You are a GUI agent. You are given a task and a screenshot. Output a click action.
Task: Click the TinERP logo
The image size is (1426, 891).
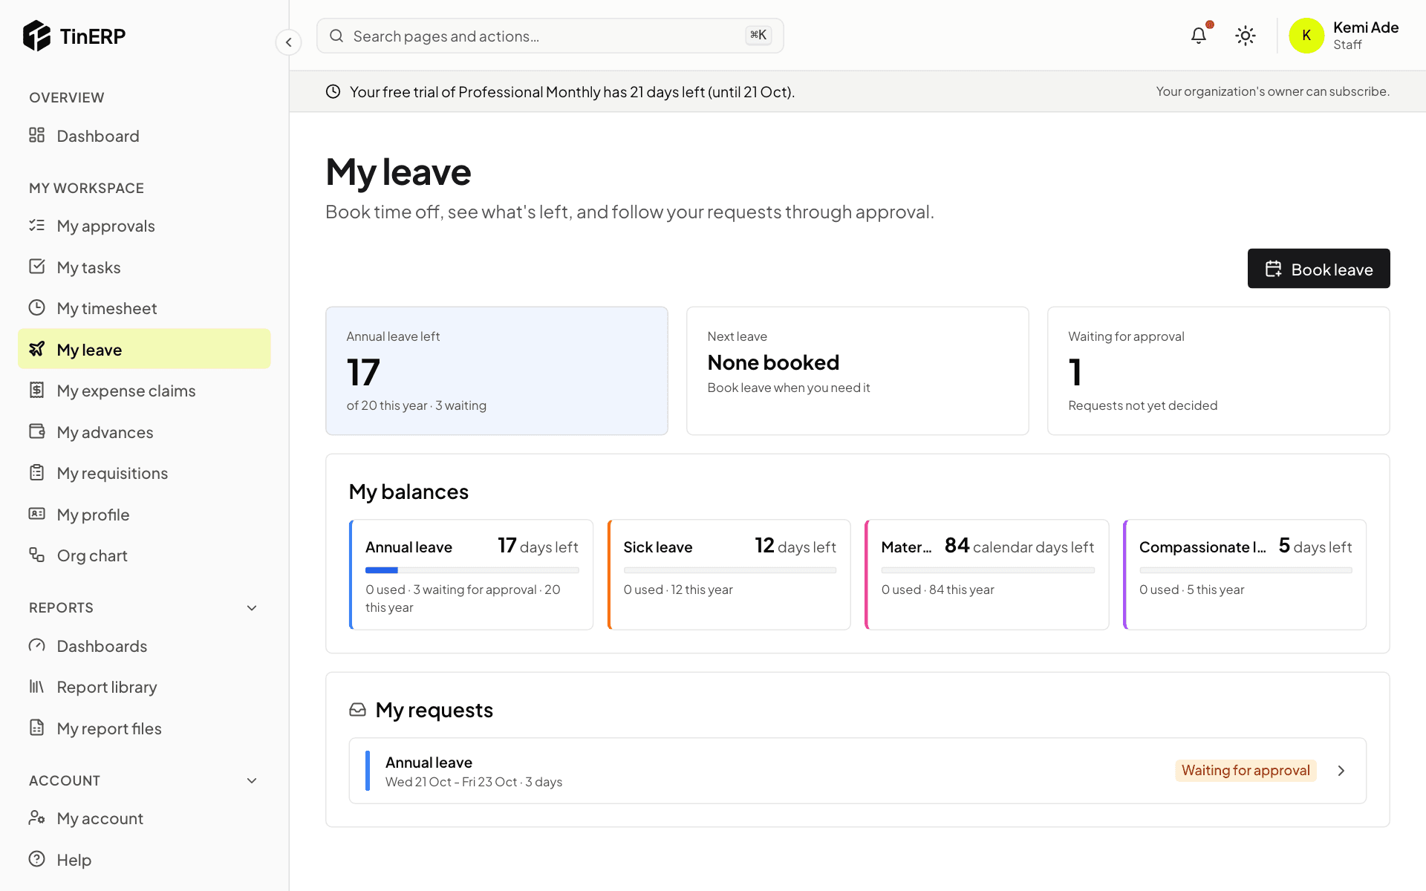click(x=74, y=36)
